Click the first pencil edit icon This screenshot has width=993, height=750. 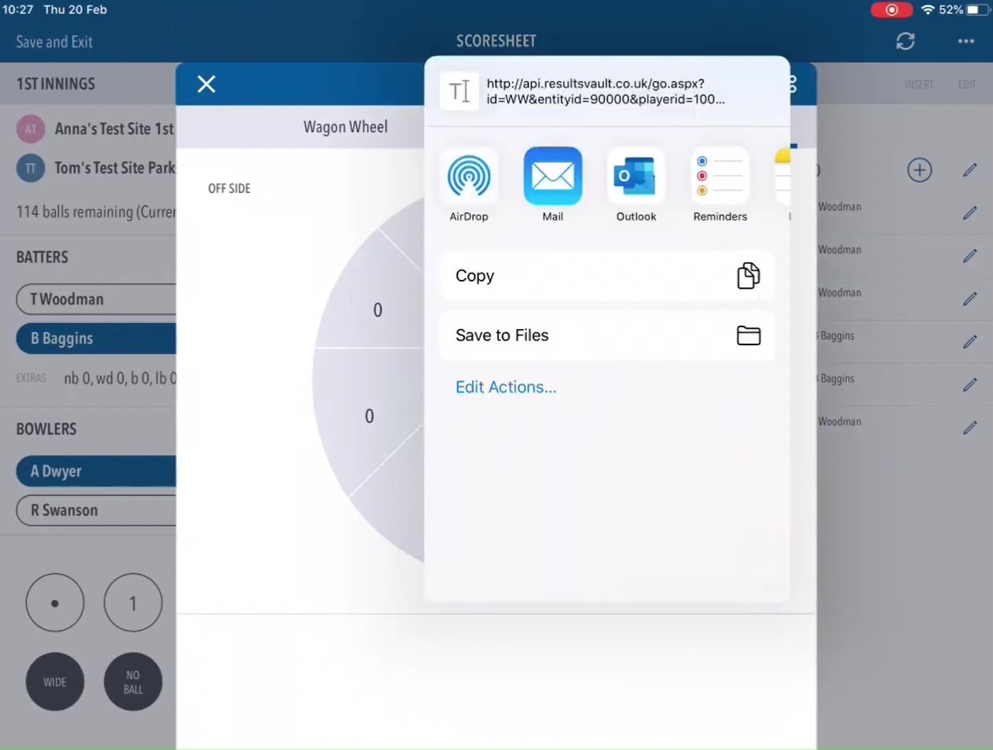[x=970, y=170]
